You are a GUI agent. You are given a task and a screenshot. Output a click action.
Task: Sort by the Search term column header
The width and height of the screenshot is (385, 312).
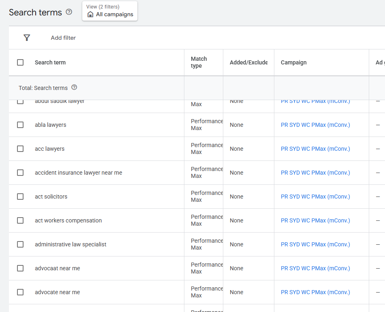[x=50, y=62]
